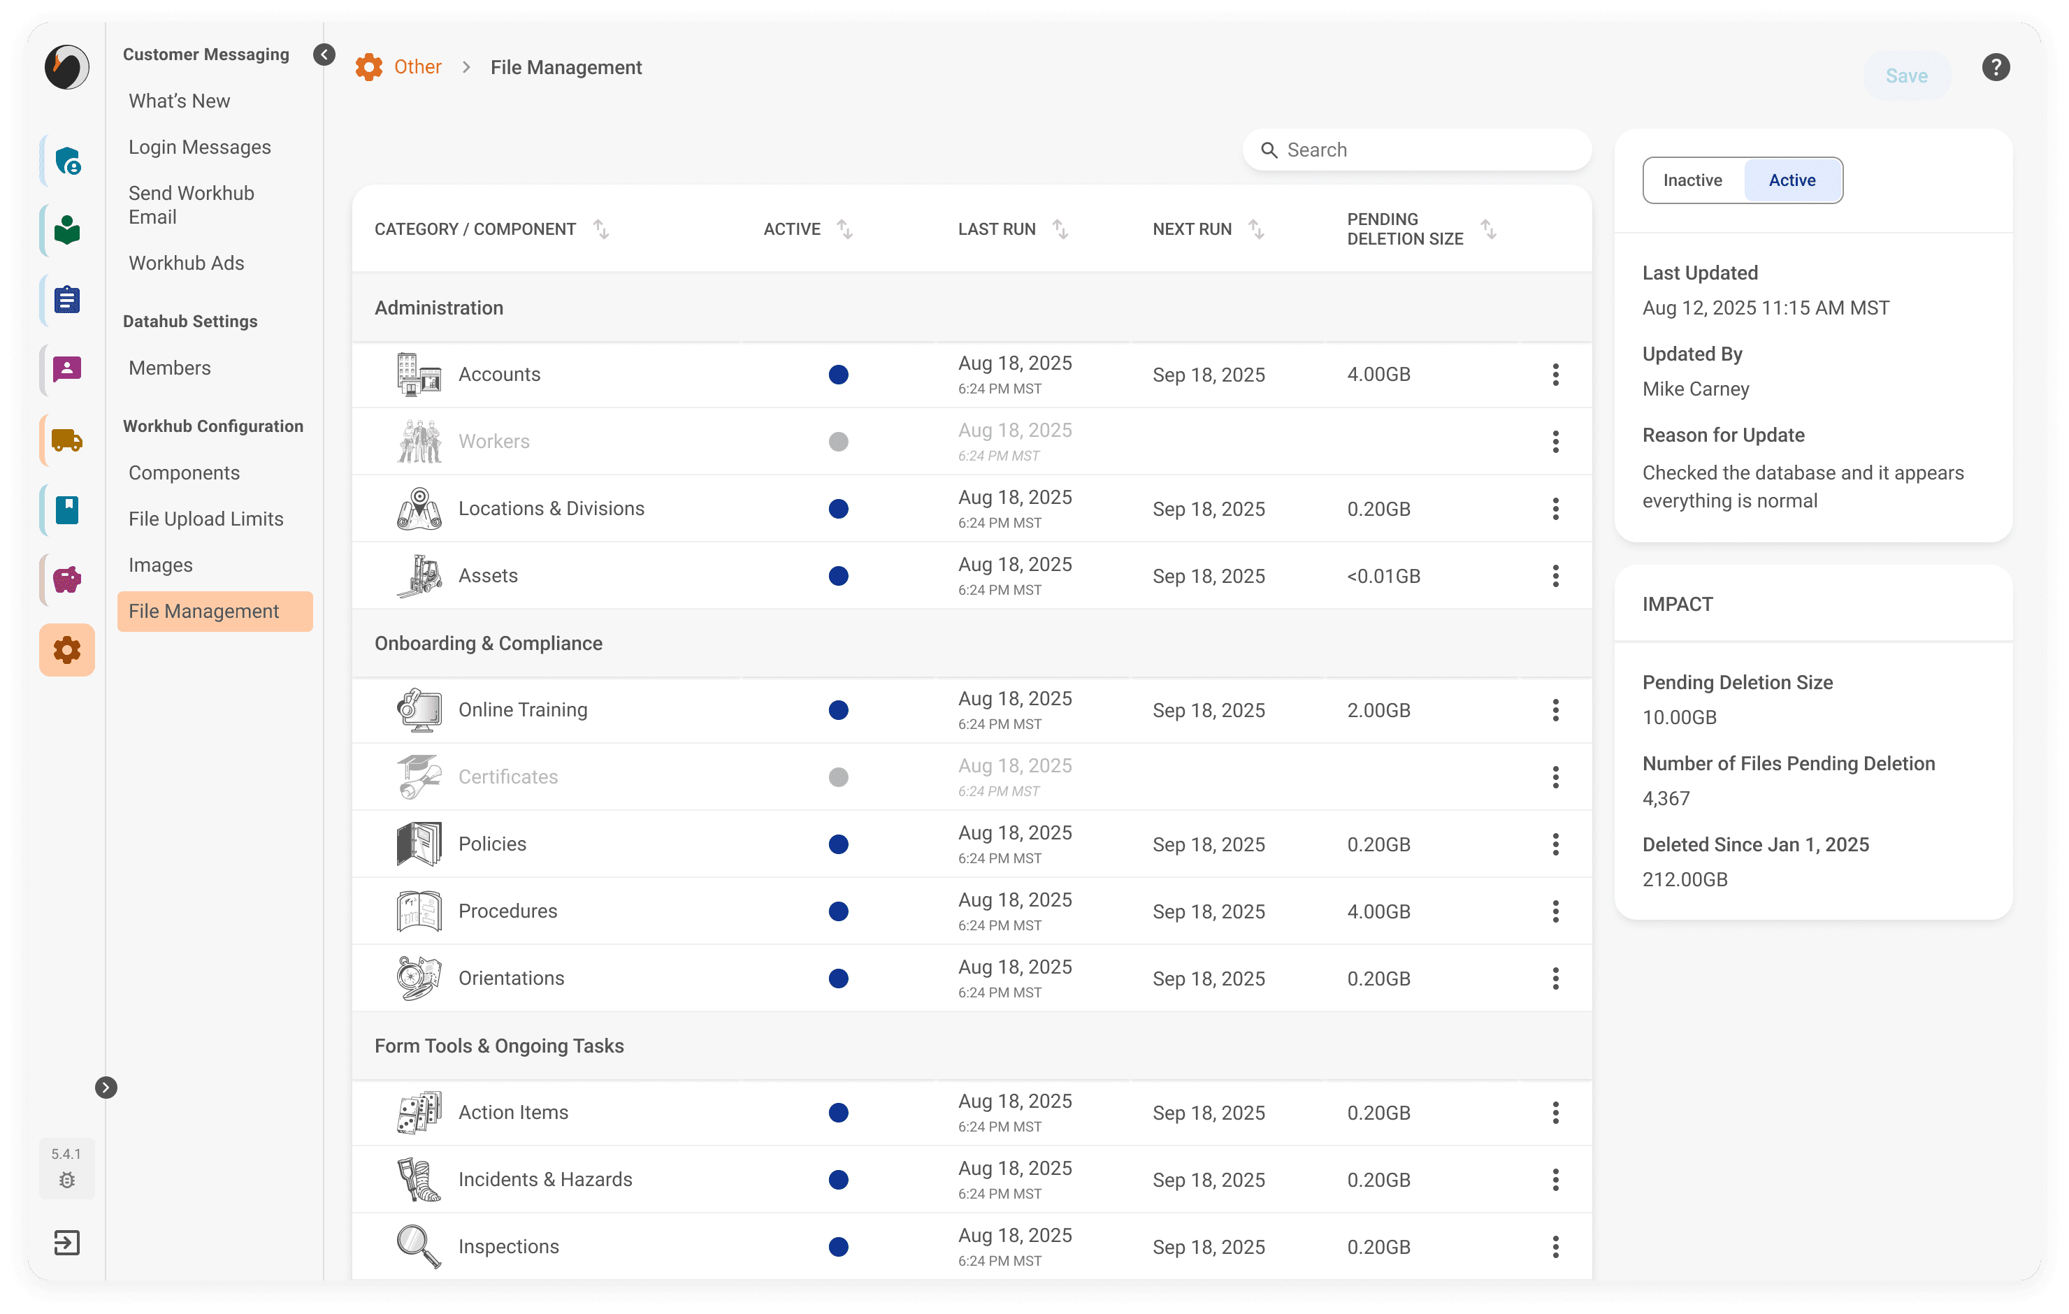The height and width of the screenshot is (1314, 2069).
Task: Click the logout icon at bottom left
Action: point(67,1243)
